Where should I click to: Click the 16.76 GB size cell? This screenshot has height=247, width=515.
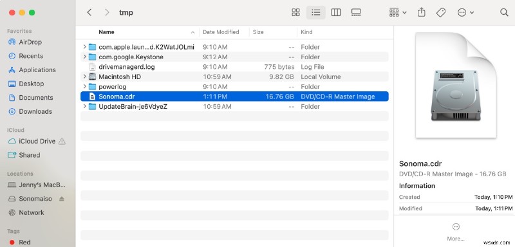(x=280, y=96)
